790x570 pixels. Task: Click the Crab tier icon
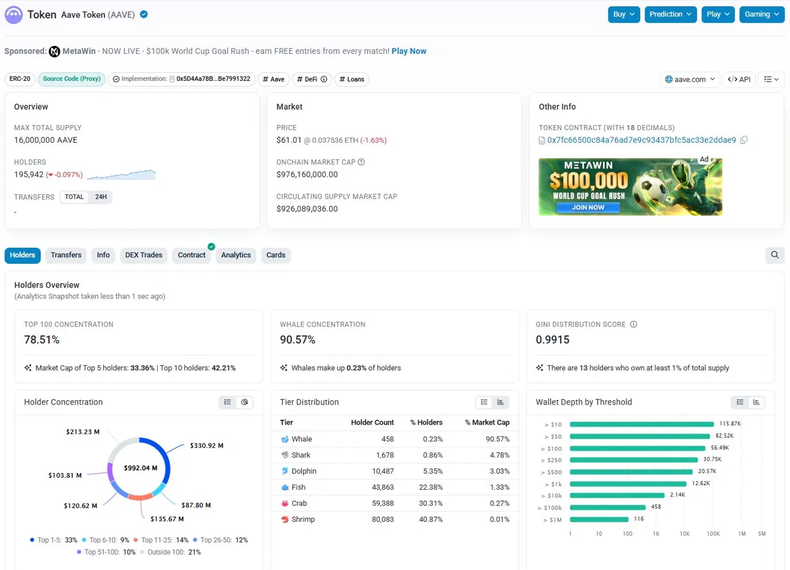(x=285, y=503)
